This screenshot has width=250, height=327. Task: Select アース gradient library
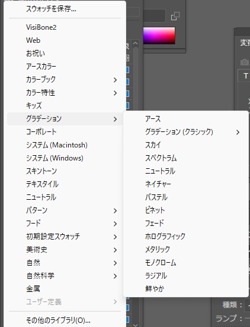pyautogui.click(x=186, y=119)
